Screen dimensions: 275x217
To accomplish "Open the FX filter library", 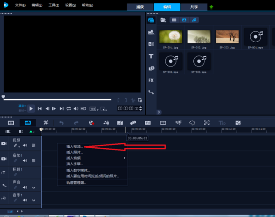I will (151, 80).
